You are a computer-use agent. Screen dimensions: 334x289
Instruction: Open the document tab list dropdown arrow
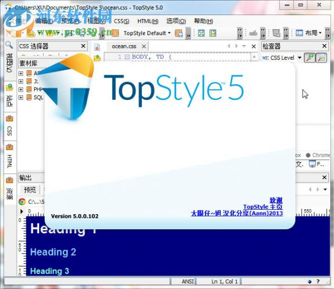click(244, 46)
